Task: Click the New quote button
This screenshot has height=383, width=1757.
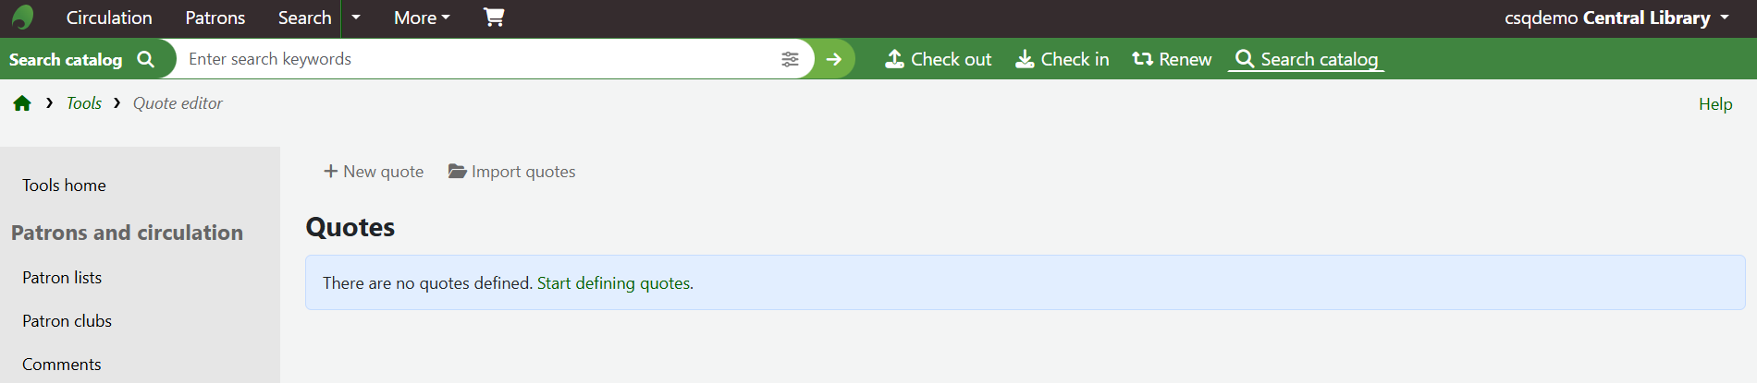Action: 374,172
